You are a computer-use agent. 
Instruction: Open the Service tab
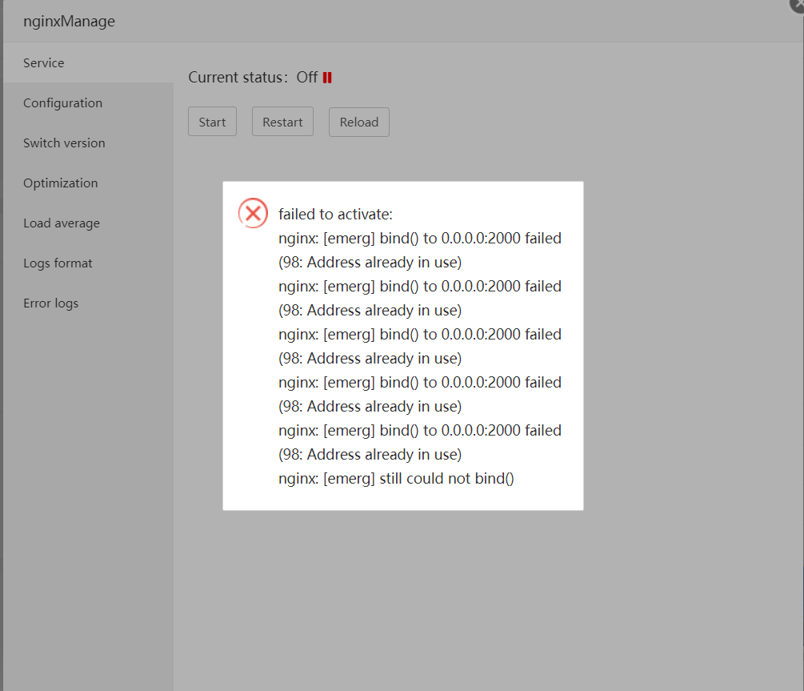point(44,62)
